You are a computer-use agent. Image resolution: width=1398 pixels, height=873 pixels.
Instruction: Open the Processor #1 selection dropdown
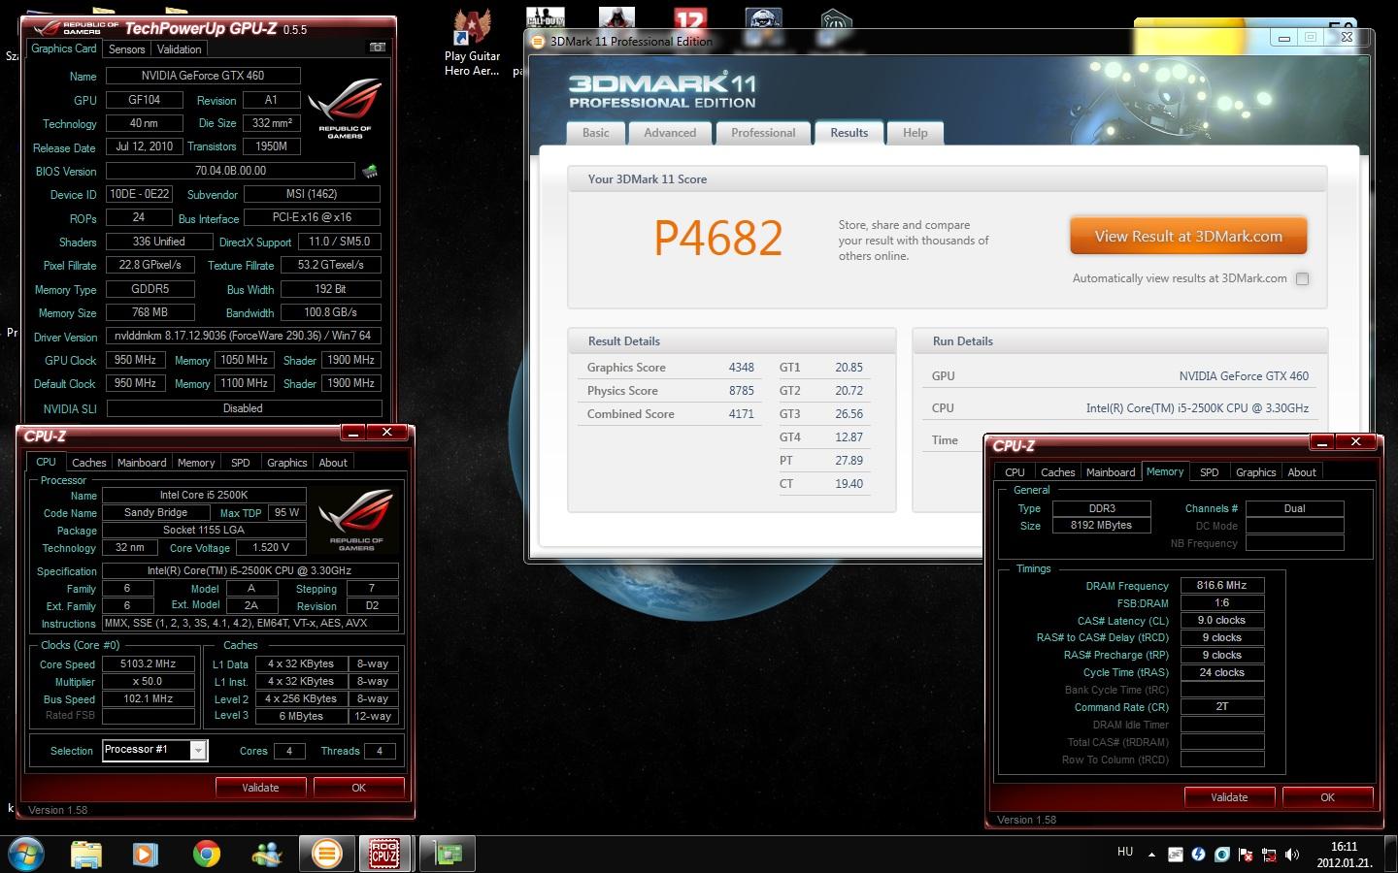point(198,750)
